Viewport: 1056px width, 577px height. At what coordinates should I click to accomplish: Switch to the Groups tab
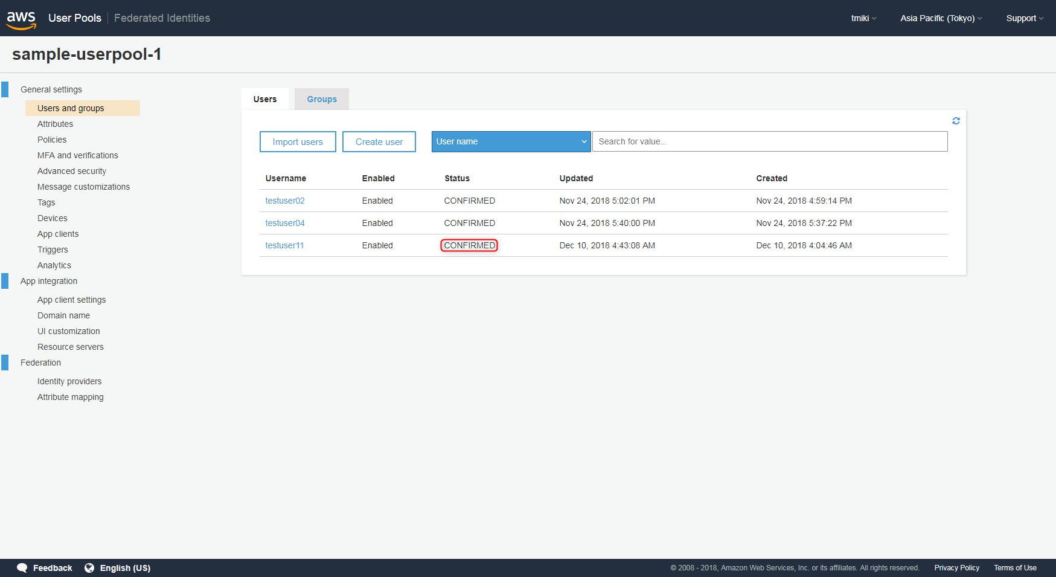point(321,98)
